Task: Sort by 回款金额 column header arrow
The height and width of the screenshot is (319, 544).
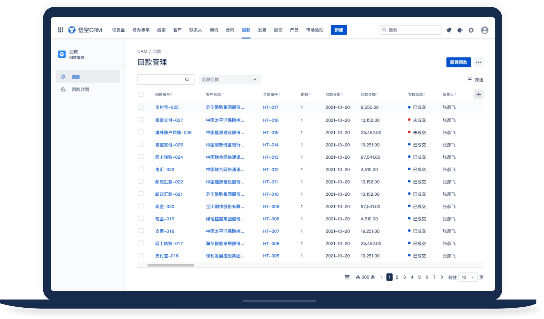Action: 377,94
